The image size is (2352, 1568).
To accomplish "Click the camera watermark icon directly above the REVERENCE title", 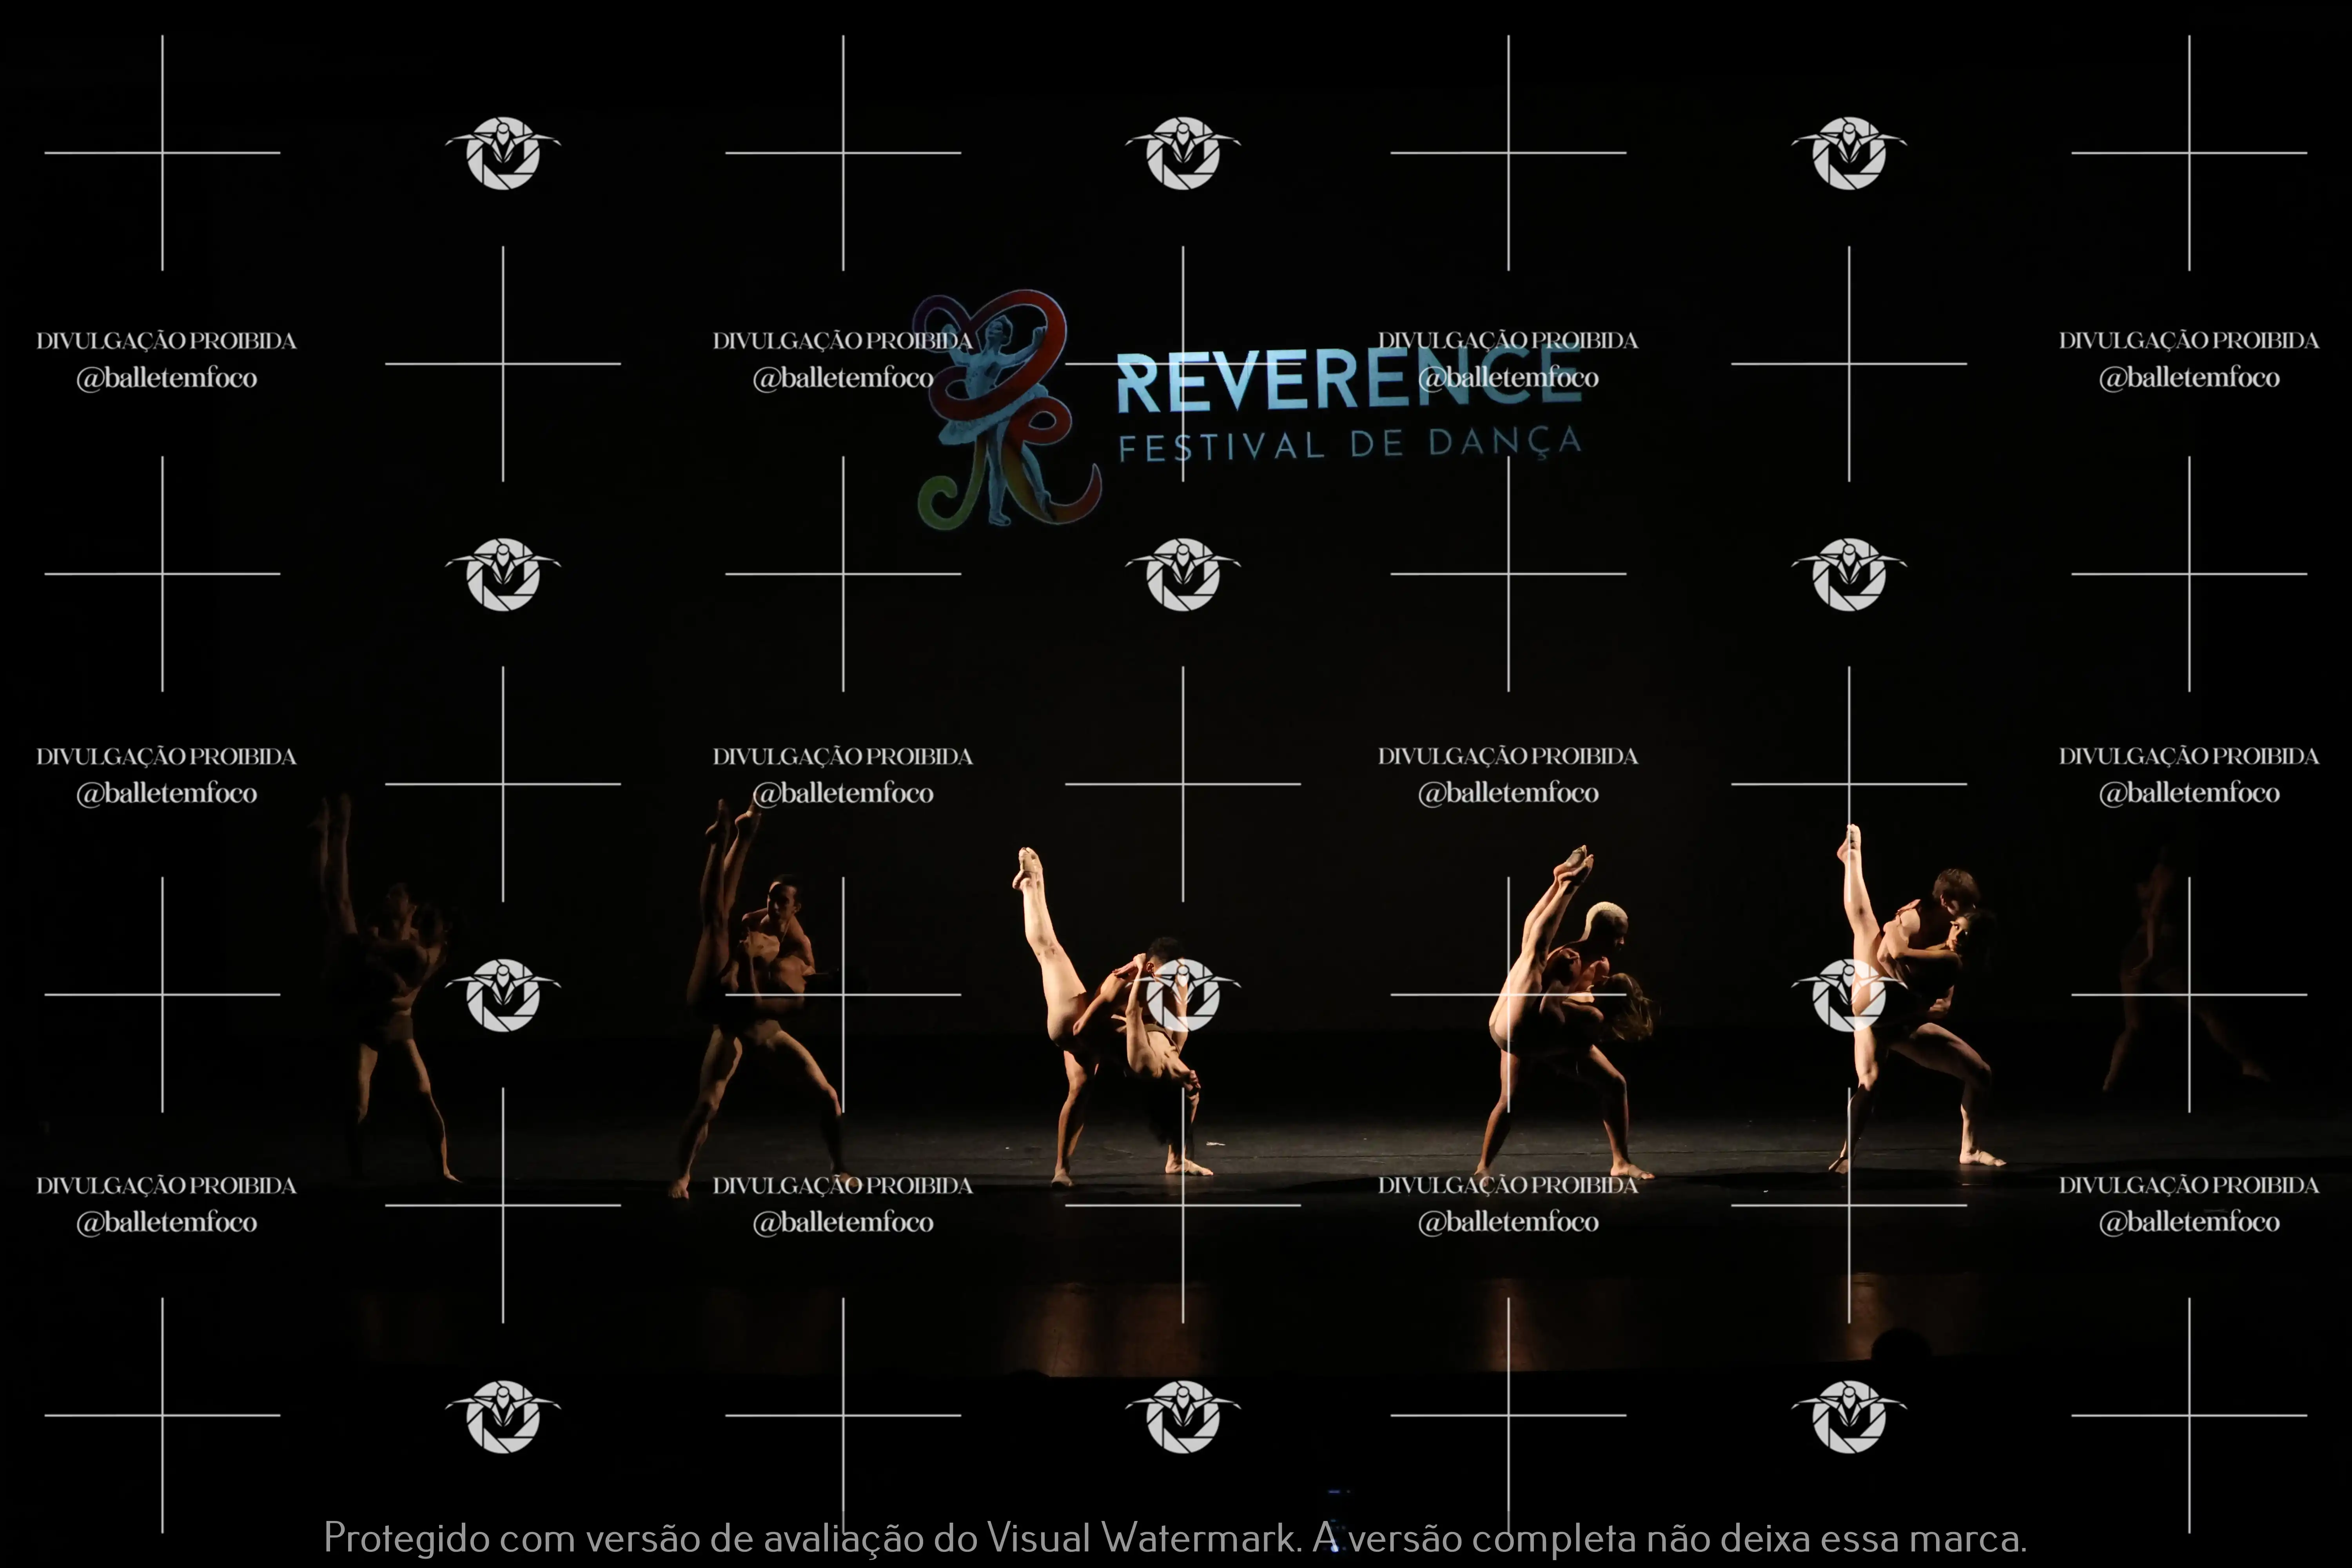I will pyautogui.click(x=1183, y=153).
